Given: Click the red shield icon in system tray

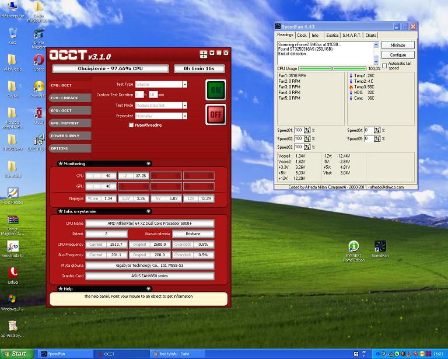Looking at the screenshot, I should click(415, 354).
